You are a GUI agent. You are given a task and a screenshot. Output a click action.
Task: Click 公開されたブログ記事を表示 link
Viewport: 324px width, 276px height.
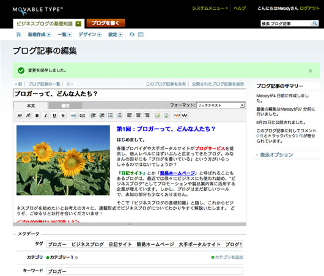pos(218,84)
